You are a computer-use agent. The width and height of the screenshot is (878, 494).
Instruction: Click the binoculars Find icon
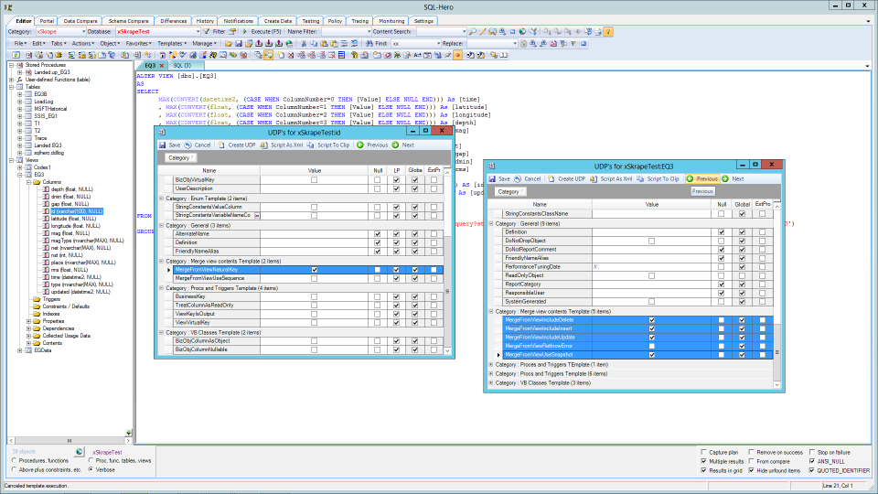pyautogui.click(x=369, y=43)
